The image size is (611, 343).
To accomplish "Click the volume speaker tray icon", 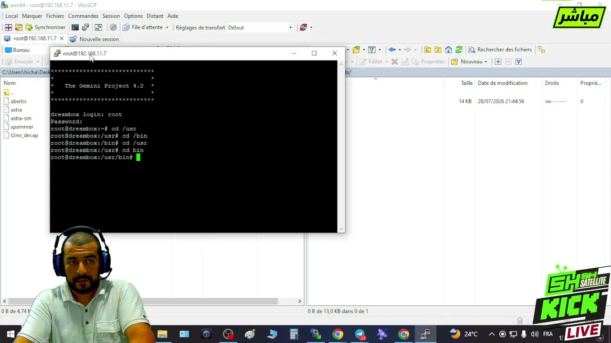I will click(x=535, y=334).
